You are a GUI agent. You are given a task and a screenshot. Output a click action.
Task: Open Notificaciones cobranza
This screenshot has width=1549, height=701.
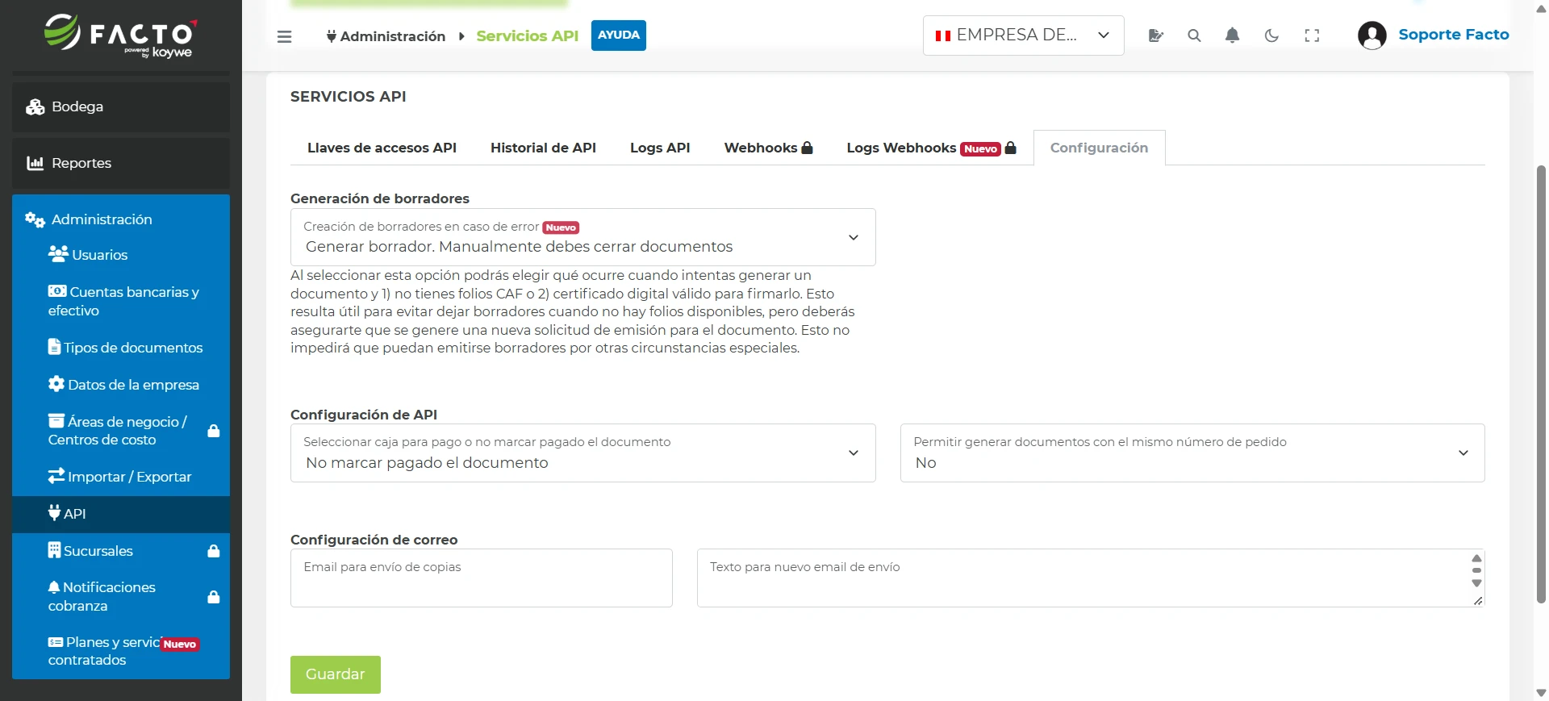click(121, 596)
